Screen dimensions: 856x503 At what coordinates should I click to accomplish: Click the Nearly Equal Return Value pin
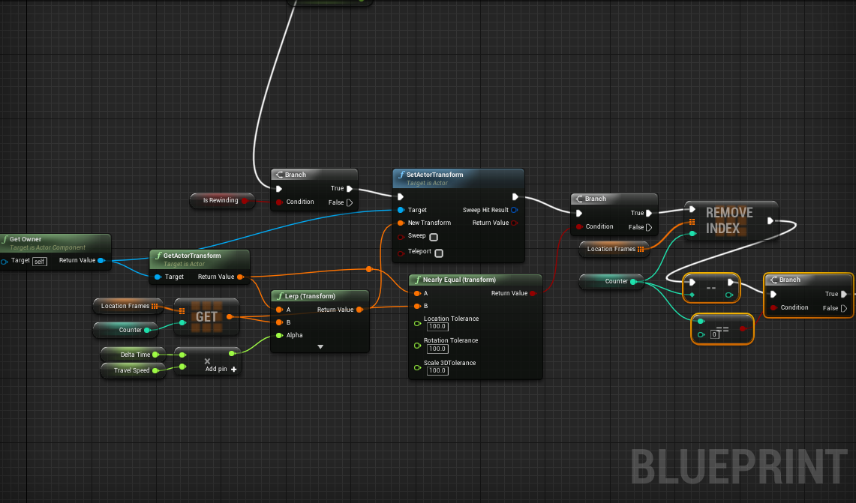[x=533, y=294]
